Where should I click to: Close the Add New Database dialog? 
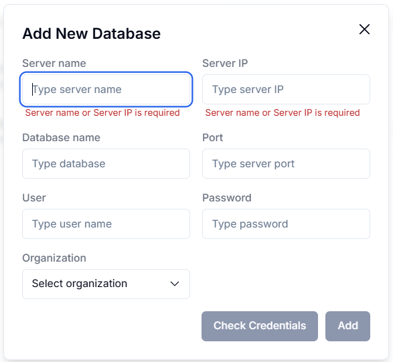coord(364,29)
